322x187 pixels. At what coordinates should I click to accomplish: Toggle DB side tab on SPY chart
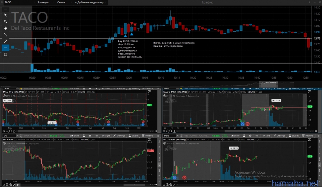[x=159, y=170]
